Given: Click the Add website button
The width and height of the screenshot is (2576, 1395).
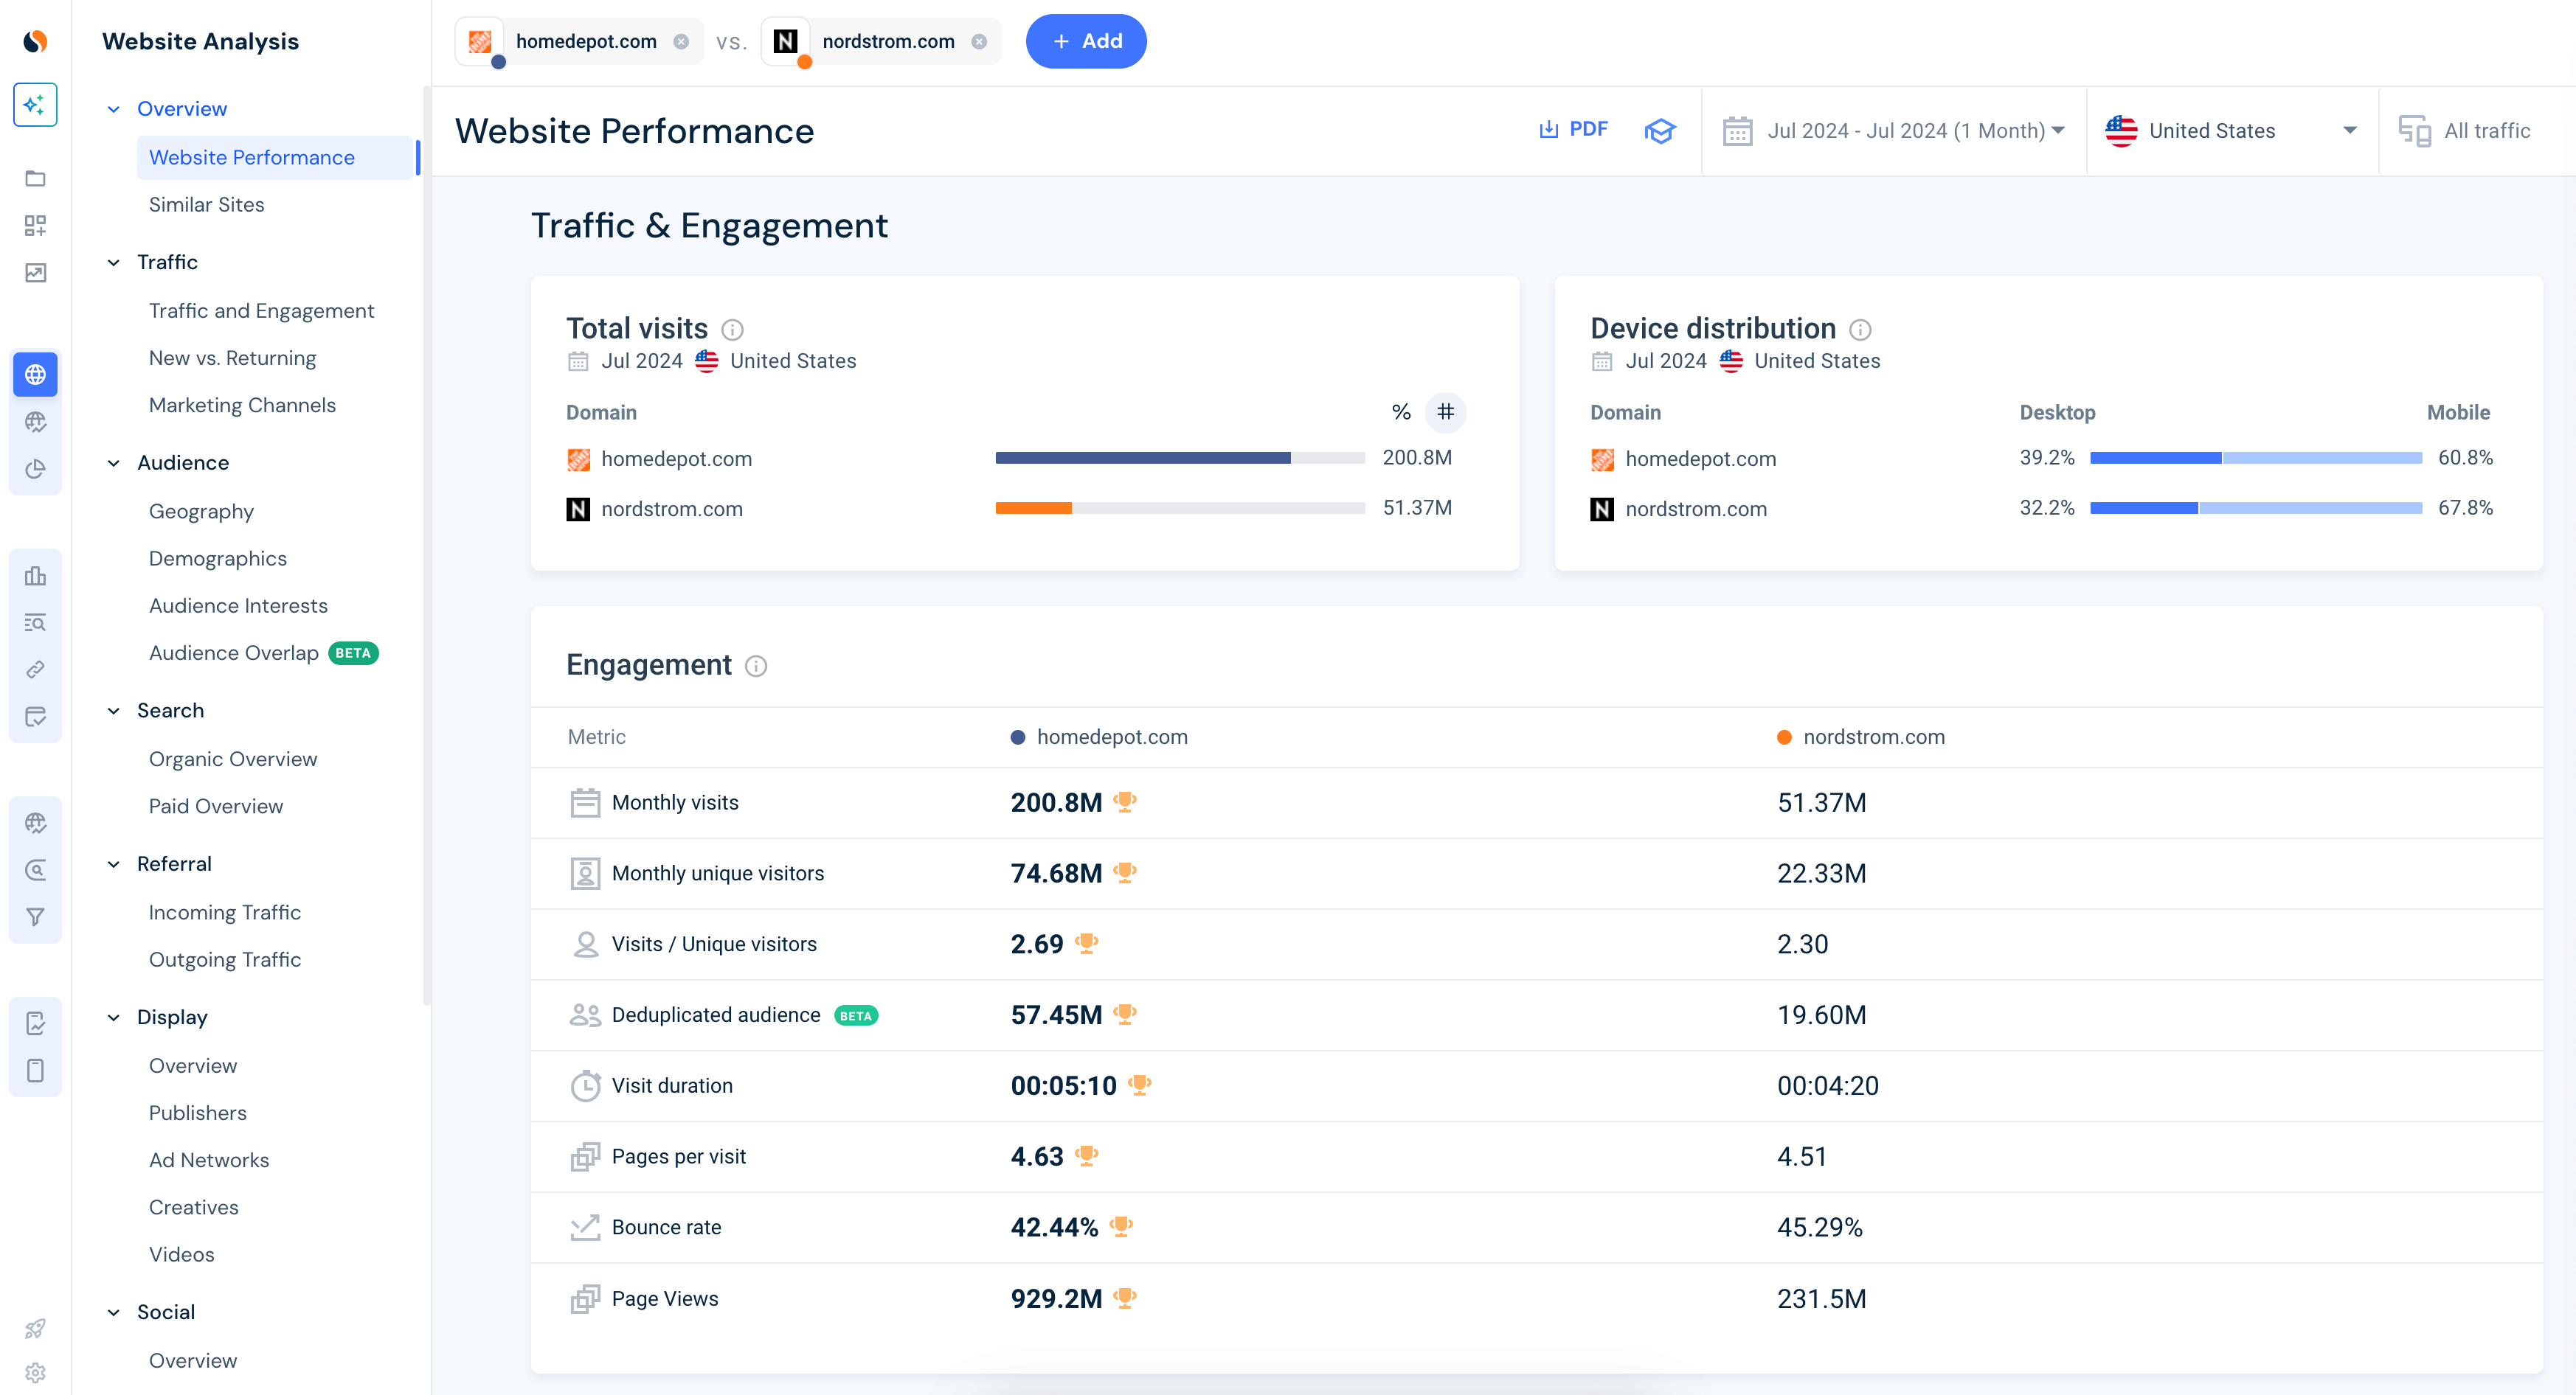Looking at the screenshot, I should click(x=1086, y=42).
